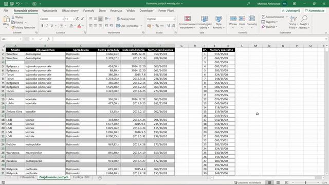
Task: Click in the formula bar
Action: point(188,39)
